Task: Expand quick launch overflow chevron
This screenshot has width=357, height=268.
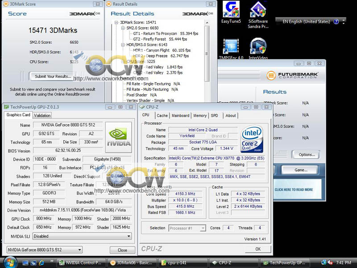Action: [52, 261]
